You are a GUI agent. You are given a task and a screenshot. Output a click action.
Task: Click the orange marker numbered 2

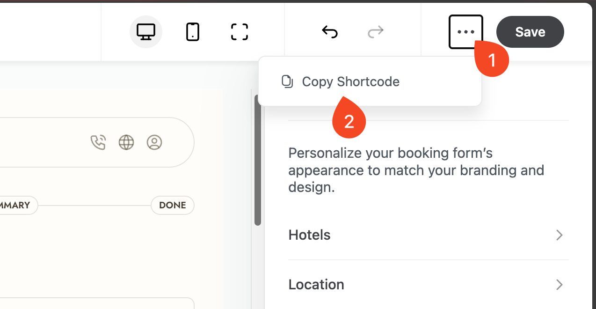point(349,121)
